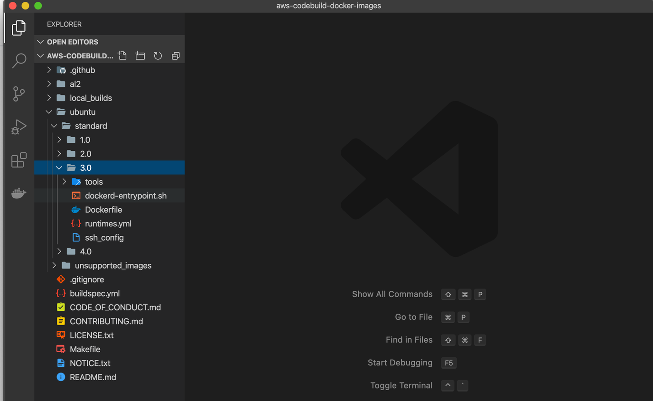Click the New Folder icon in explorer header
Viewport: 653px width, 401px height.
(140, 56)
